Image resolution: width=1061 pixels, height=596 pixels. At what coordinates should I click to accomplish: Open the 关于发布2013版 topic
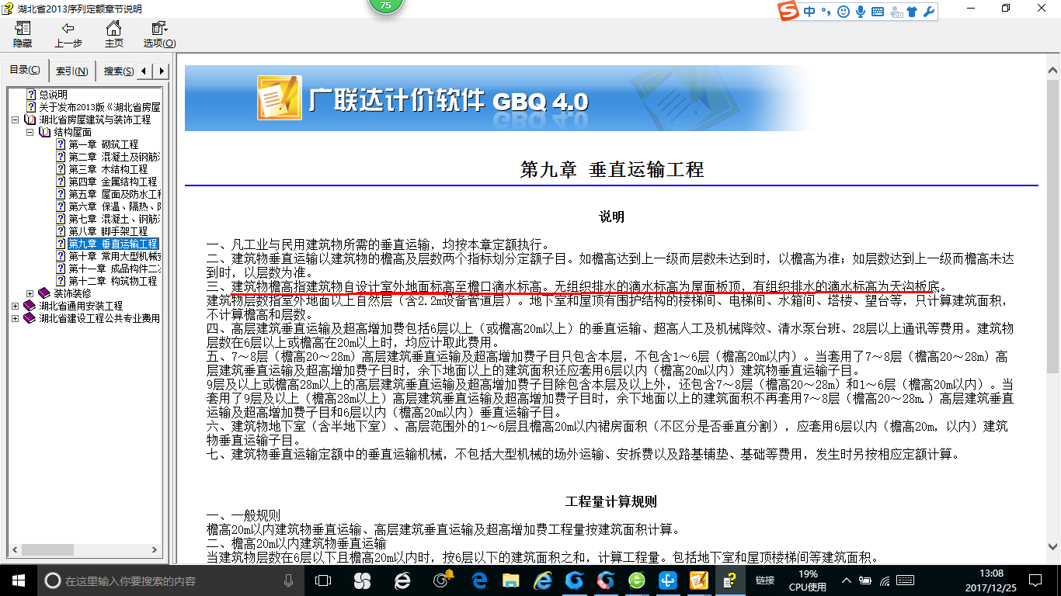[x=99, y=107]
